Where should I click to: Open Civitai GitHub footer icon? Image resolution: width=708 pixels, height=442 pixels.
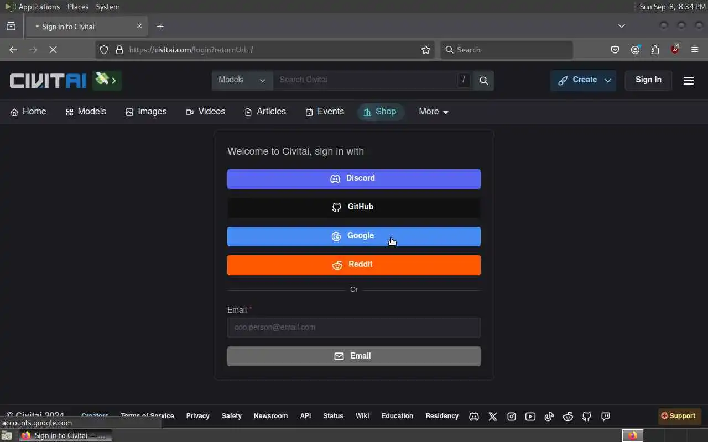click(x=587, y=417)
